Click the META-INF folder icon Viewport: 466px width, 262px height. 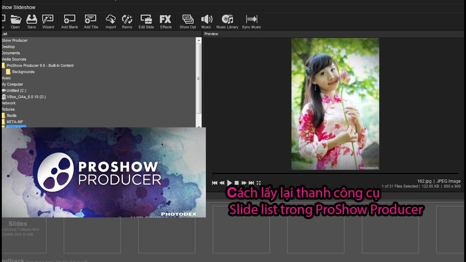4,122
